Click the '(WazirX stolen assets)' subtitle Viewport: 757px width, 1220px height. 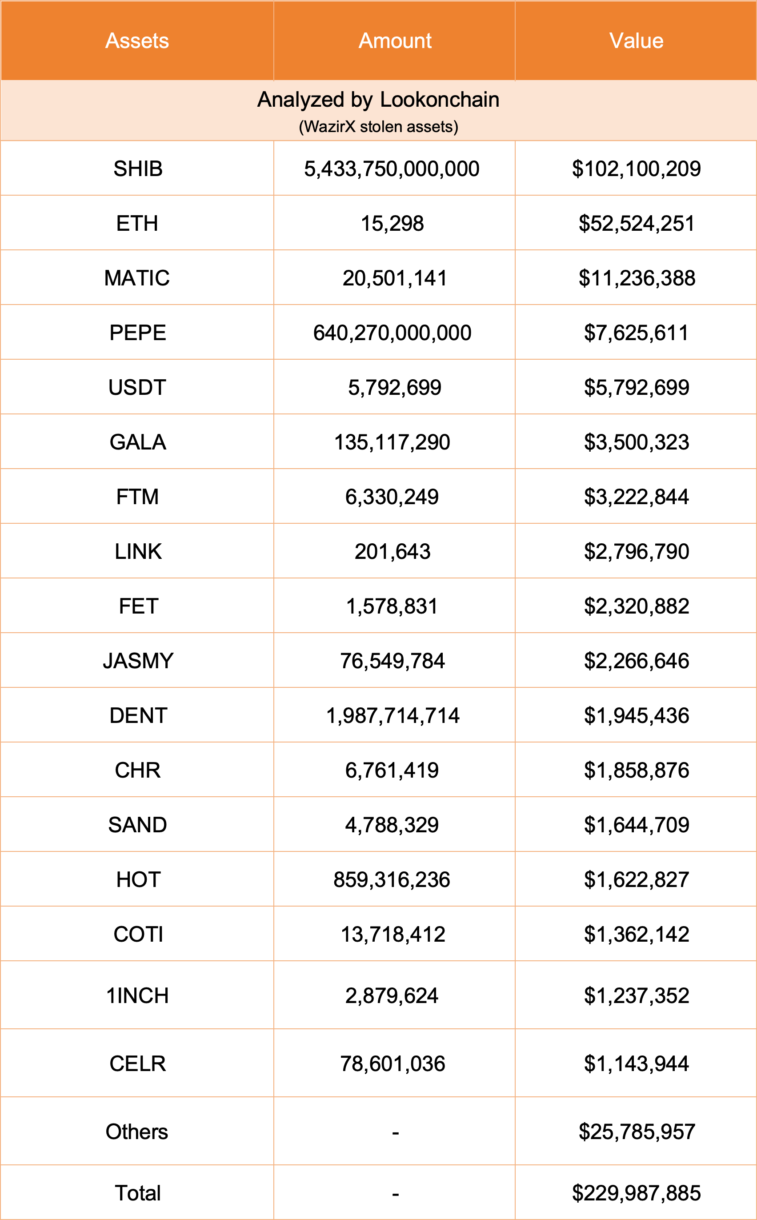click(x=378, y=127)
